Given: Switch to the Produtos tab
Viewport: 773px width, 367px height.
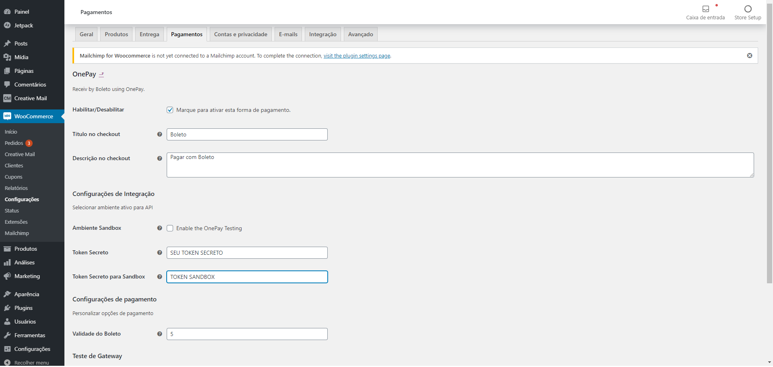Looking at the screenshot, I should pos(116,34).
